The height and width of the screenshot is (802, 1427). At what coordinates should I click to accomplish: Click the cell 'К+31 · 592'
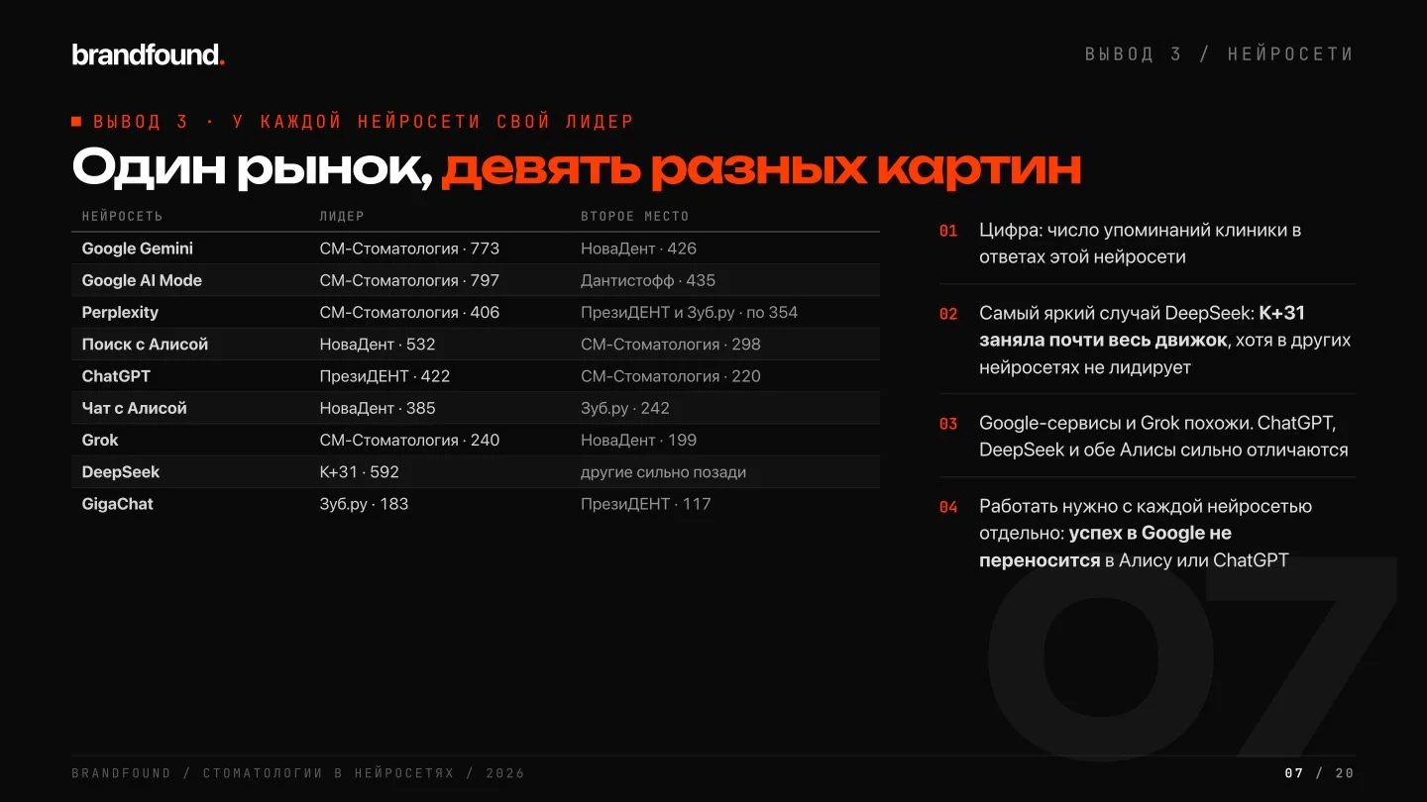click(359, 472)
